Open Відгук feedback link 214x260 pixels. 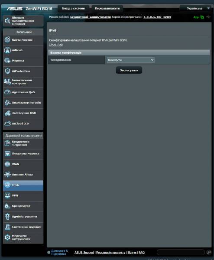coord(132,252)
